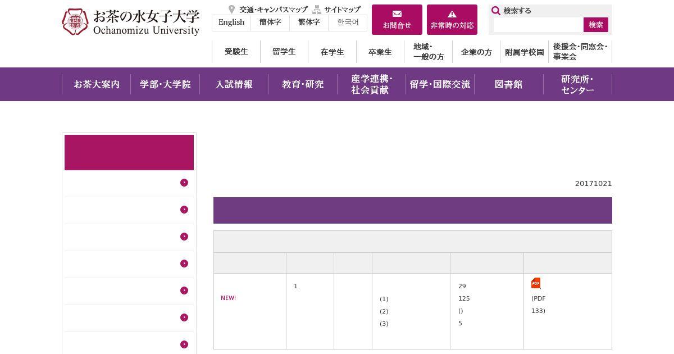The image size is (674, 354).
Task: Open 後援会・同窓会・事業会 menu
Action: 580,52
